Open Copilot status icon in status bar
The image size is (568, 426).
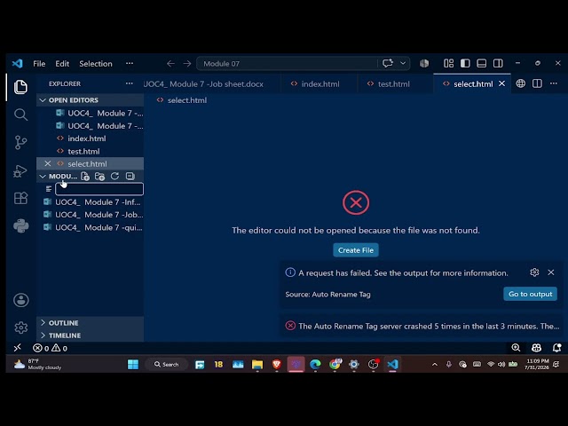(536, 348)
